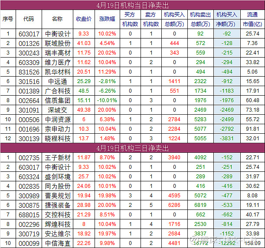
Task: Select the name cell 凯华材料
Action: tap(58, 72)
